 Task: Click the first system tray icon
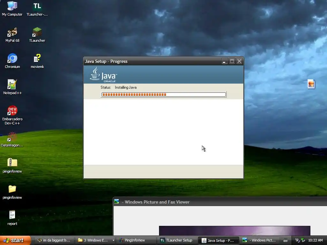point(297,240)
